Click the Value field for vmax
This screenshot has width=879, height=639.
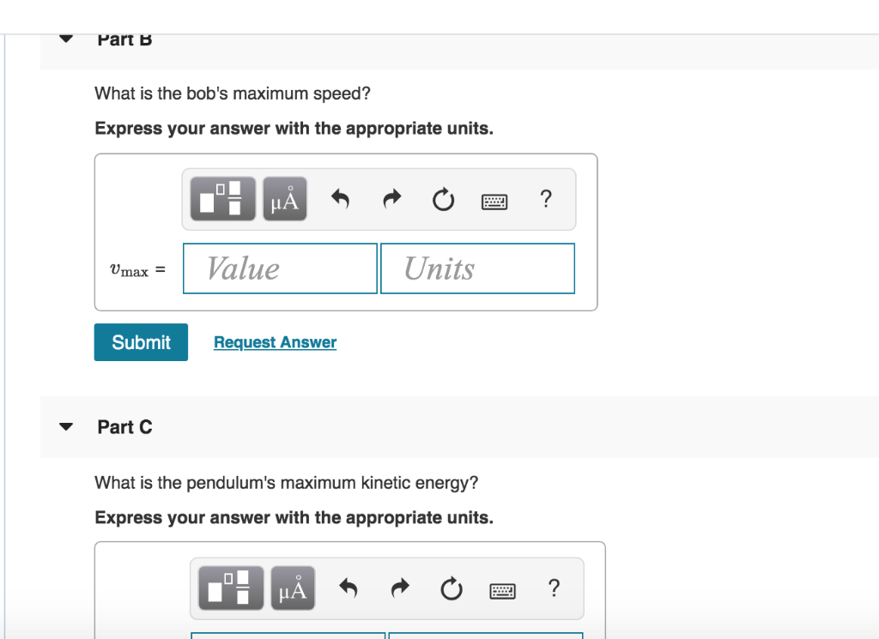point(279,268)
